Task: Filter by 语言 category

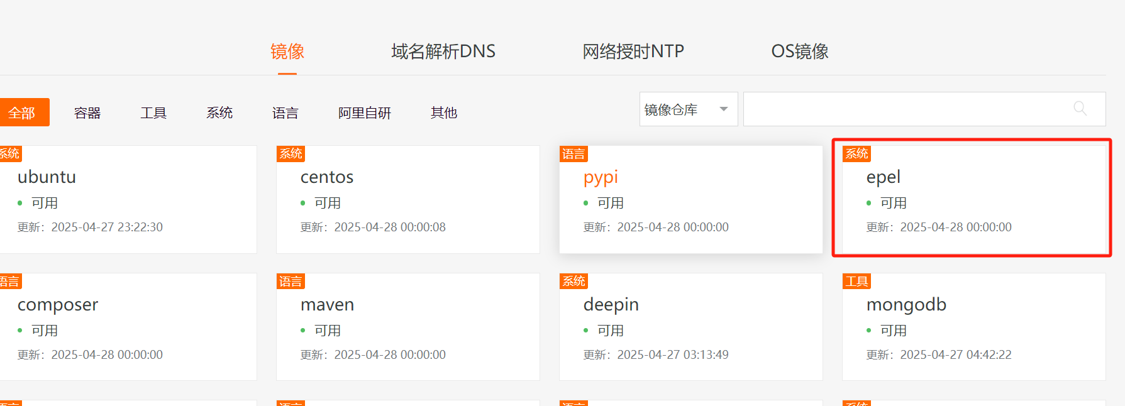Action: (285, 113)
